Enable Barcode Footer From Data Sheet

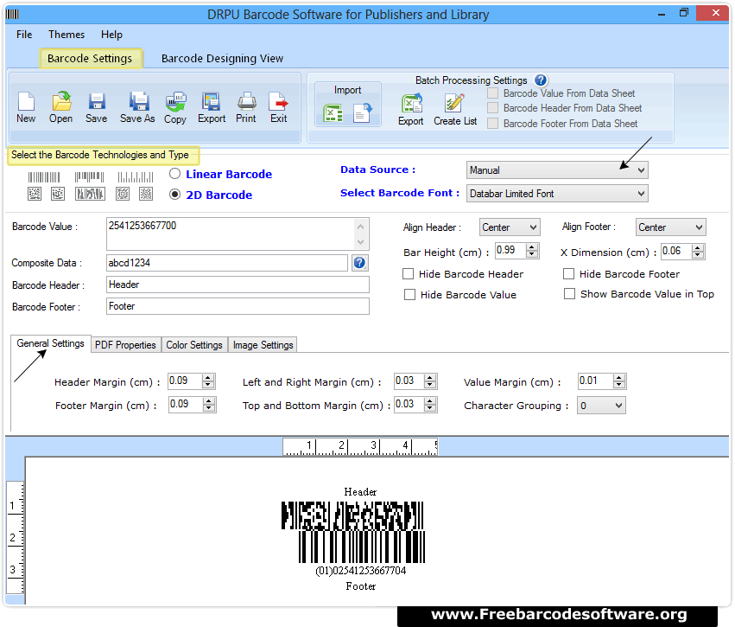[492, 124]
